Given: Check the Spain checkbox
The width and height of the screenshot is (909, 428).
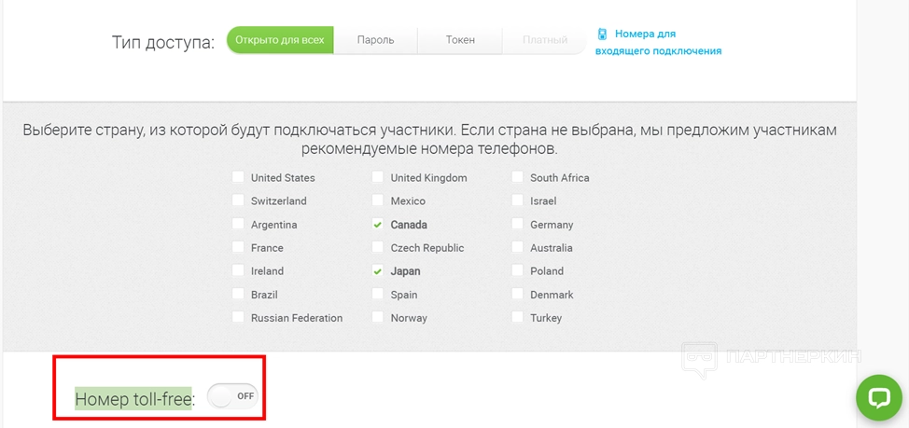Looking at the screenshot, I should point(377,295).
